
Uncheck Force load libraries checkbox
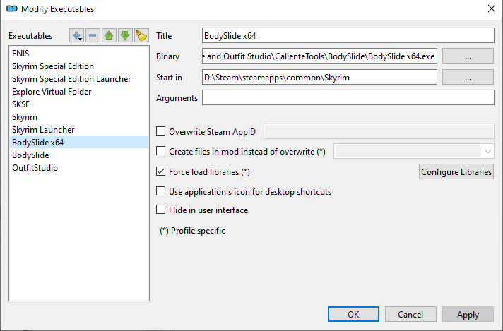(160, 171)
